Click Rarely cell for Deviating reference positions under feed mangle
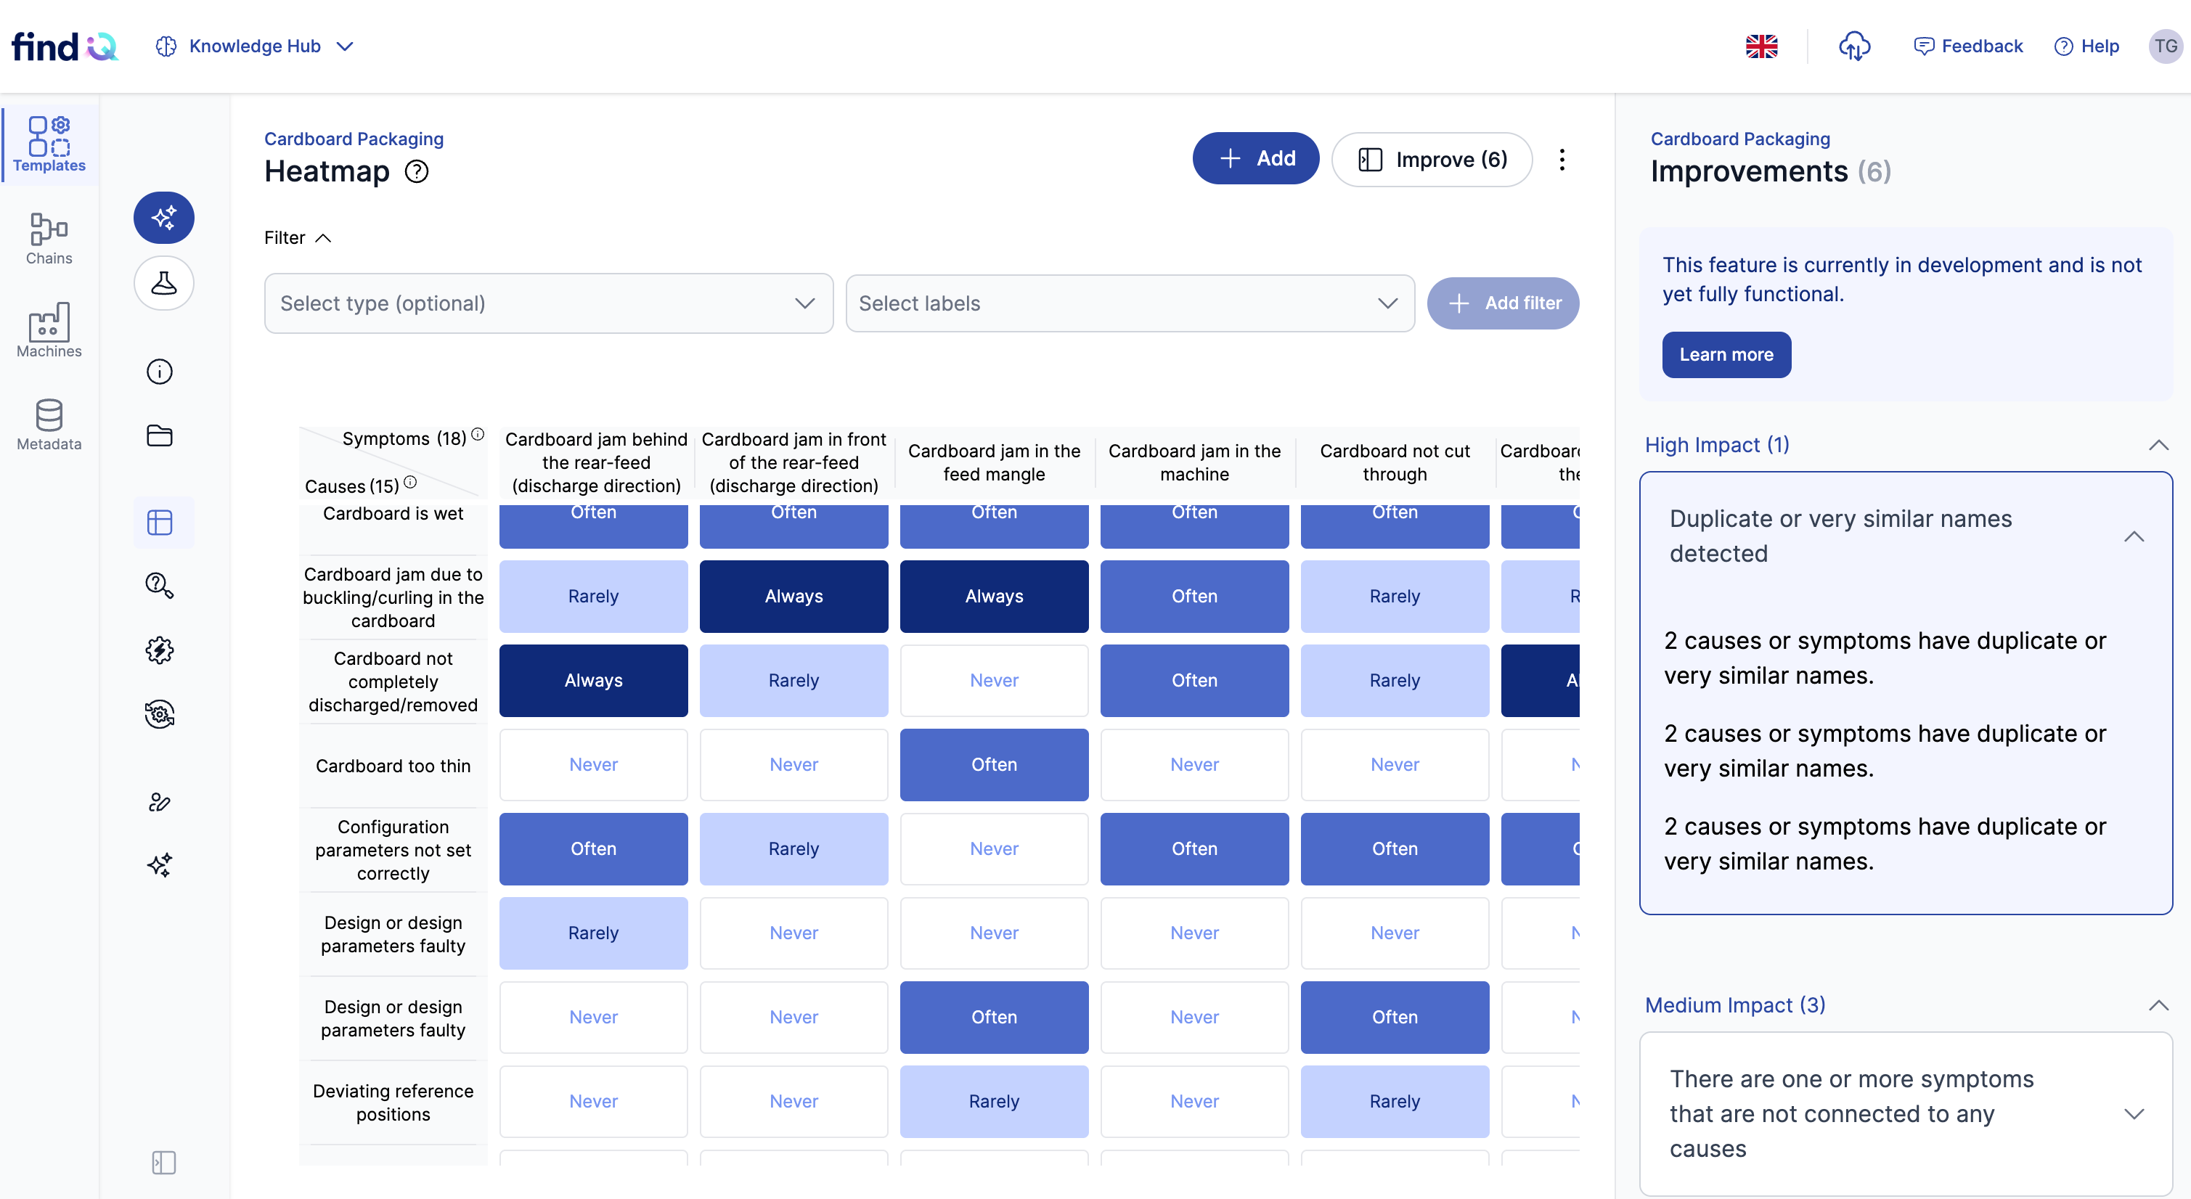Viewport: 2191px width, 1199px height. coord(995,1101)
